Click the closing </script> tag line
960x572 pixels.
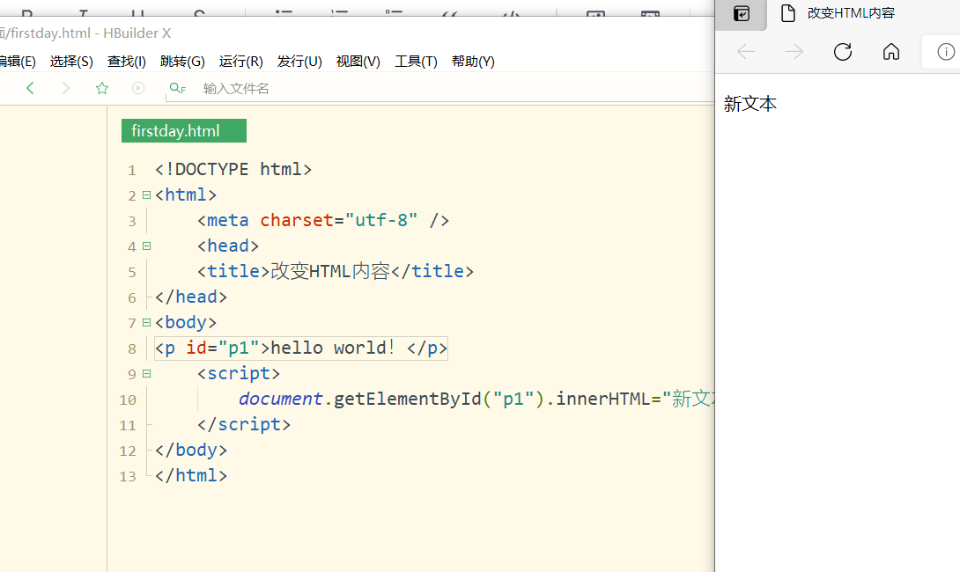coord(244,424)
